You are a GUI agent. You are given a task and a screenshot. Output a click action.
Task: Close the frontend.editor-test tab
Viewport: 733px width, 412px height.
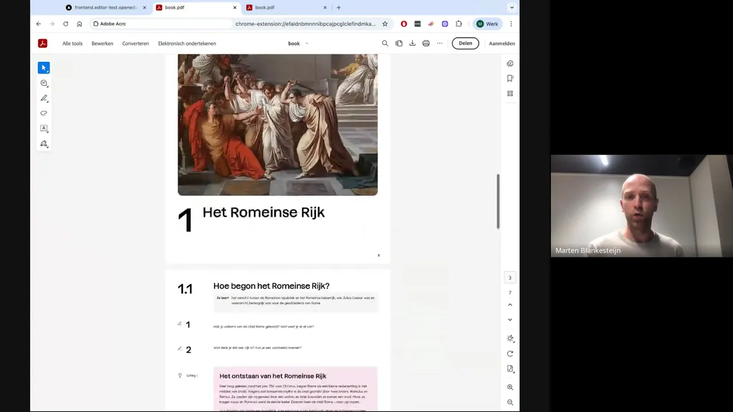(144, 7)
